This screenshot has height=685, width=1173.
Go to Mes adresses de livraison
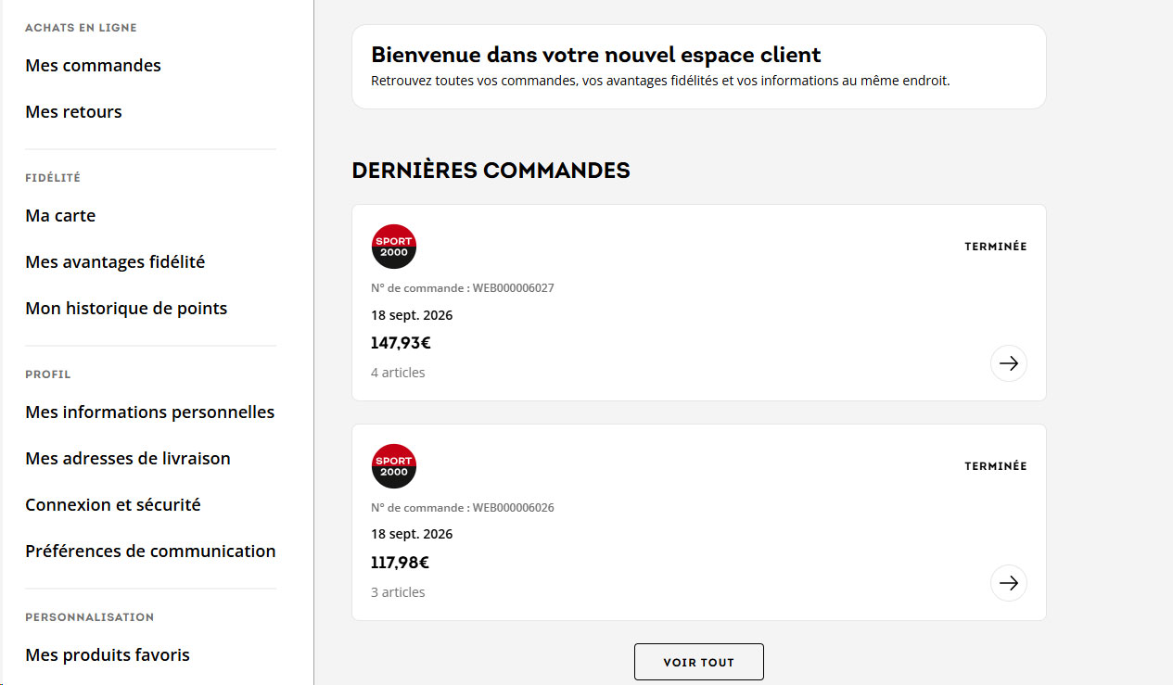[x=128, y=459]
